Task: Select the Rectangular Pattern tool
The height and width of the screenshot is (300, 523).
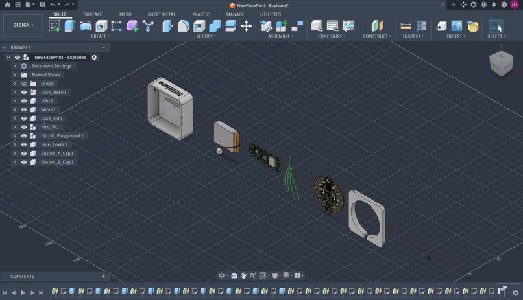Action: [x=116, y=26]
